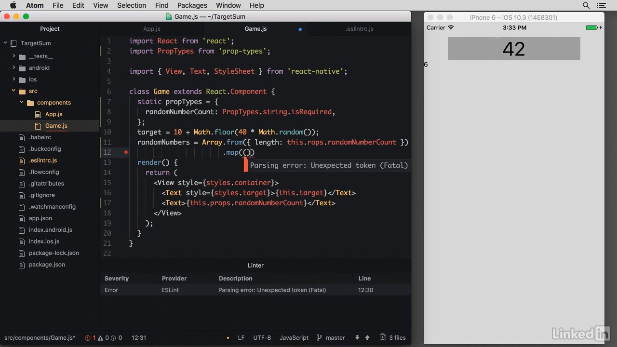
Task: Sort Linter table by Line column
Action: point(364,279)
